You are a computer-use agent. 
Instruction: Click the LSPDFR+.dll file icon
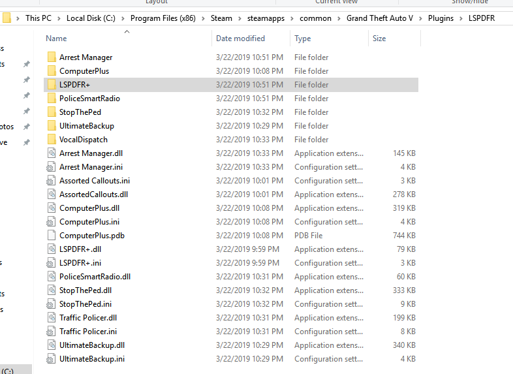pyautogui.click(x=52, y=249)
